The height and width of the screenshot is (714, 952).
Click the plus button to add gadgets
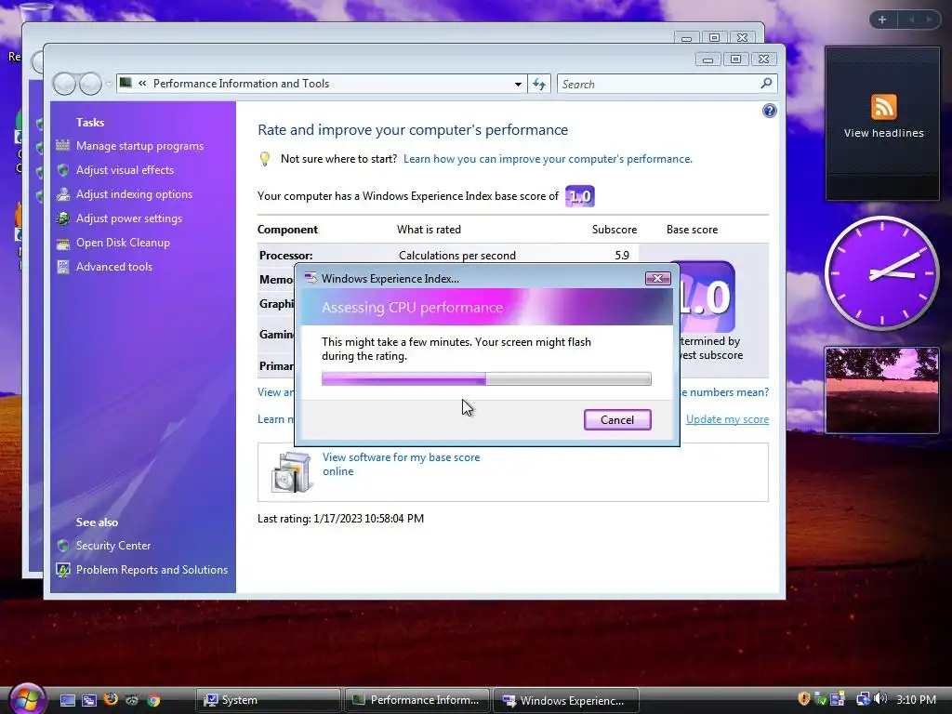coord(882,20)
